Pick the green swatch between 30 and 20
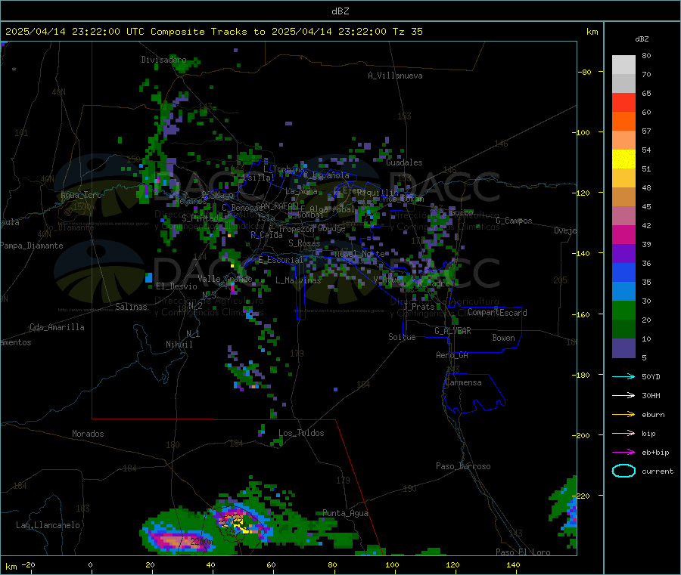Image resolution: width=681 pixels, height=575 pixels. click(623, 310)
